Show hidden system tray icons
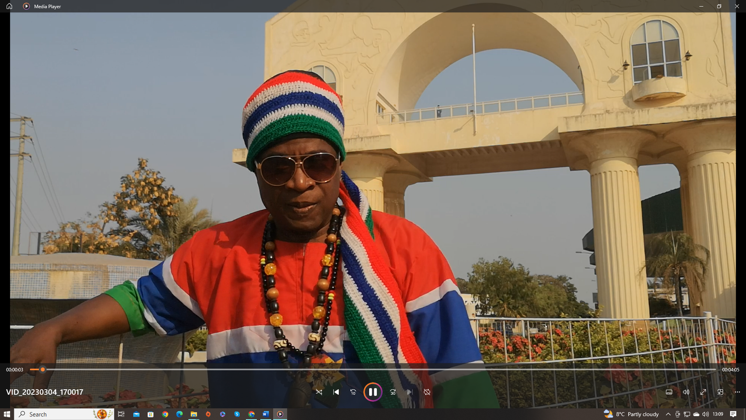The image size is (746, 420). (x=668, y=414)
